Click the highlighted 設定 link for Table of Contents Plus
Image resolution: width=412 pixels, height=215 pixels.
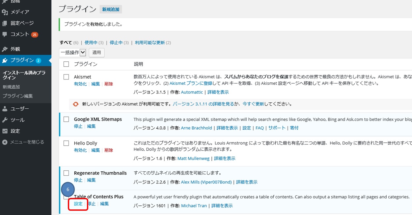[78, 204]
